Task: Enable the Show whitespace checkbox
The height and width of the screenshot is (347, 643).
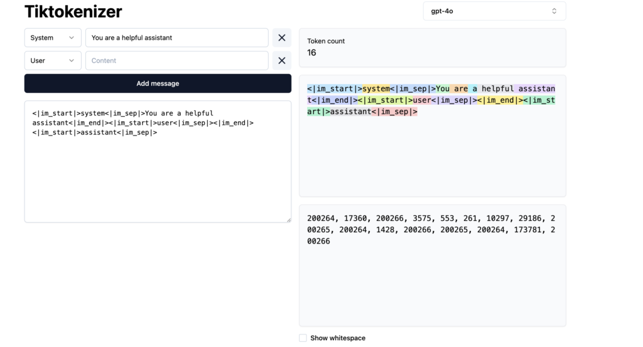Action: (x=303, y=338)
